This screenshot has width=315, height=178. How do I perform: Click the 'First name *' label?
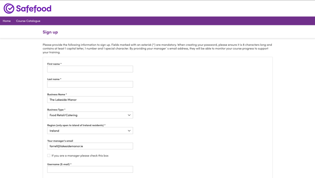click(55, 64)
